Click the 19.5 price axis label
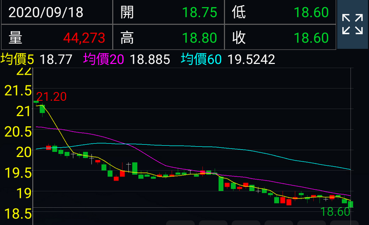This screenshot has width=369, height=225. pos(18,173)
